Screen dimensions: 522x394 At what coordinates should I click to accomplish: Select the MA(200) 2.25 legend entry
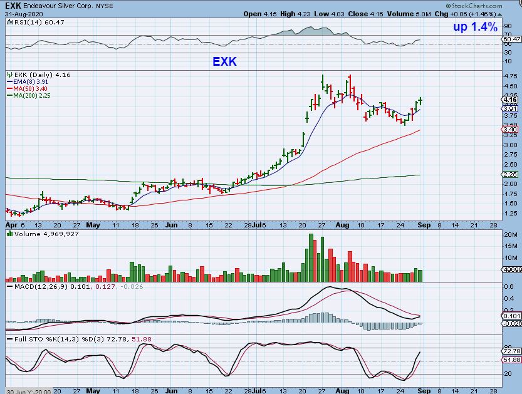[31, 96]
